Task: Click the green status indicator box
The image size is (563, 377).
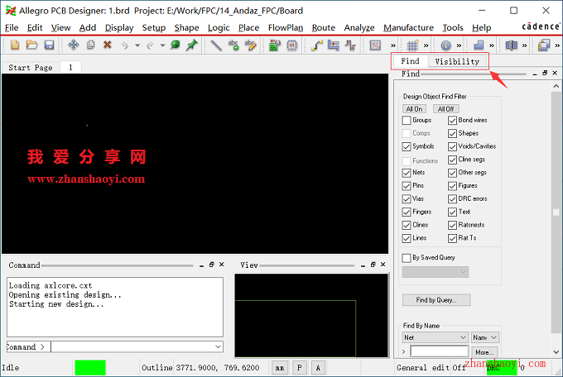Action: (90, 368)
